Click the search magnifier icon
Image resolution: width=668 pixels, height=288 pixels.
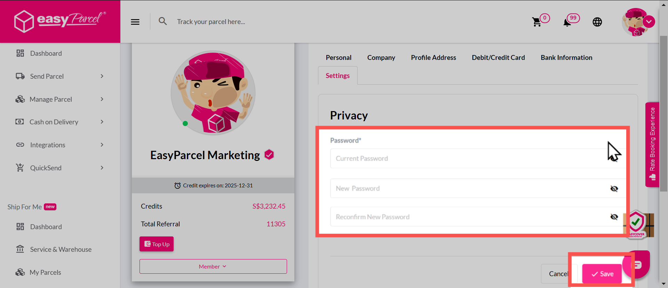point(162,21)
